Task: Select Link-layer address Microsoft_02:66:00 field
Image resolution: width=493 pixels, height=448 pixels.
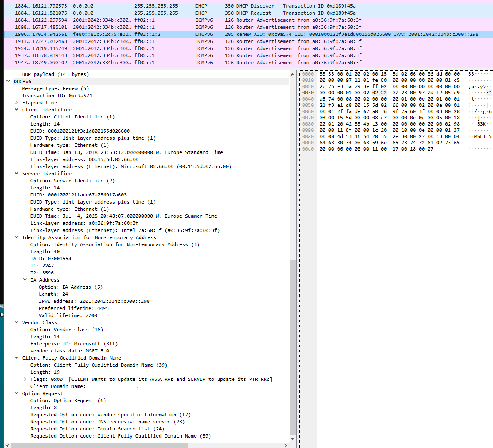Action: coord(131,166)
